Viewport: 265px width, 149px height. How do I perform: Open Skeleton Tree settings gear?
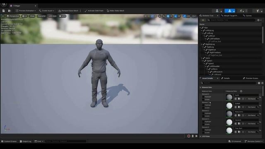pos(259,20)
